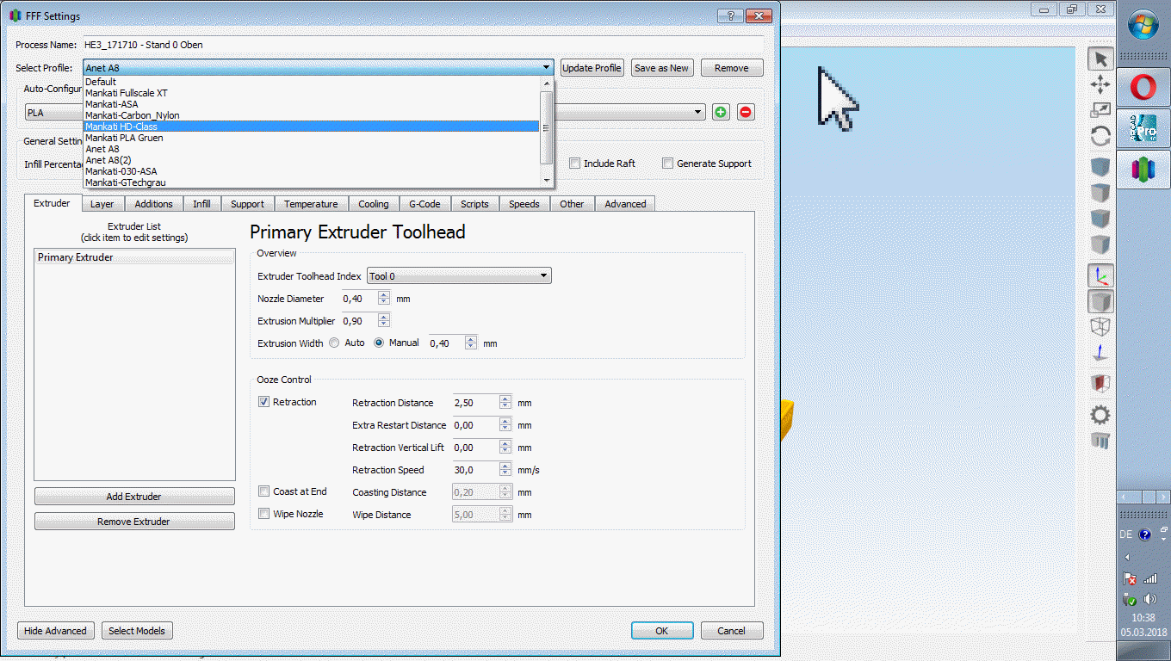Image resolution: width=1171 pixels, height=661 pixels.
Task: Click the Remove Extruder button
Action: (134, 522)
